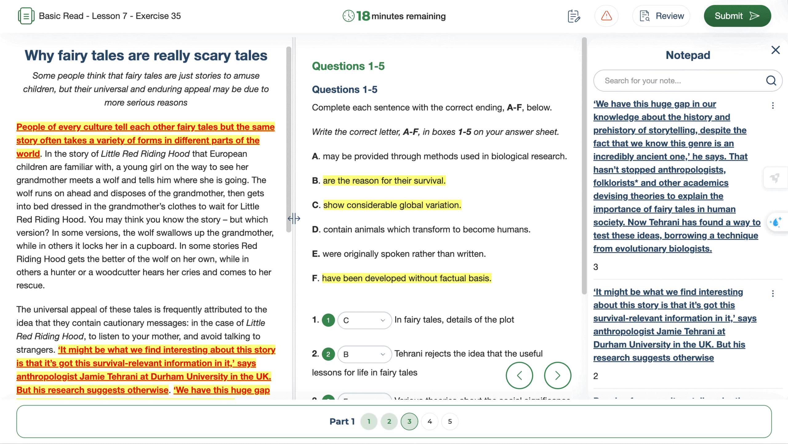The width and height of the screenshot is (788, 444).
Task: Expand question 1 answer dropdown showing C
Action: tap(364, 320)
